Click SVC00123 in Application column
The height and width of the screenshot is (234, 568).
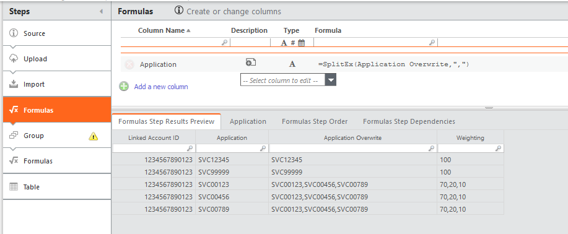point(214,184)
